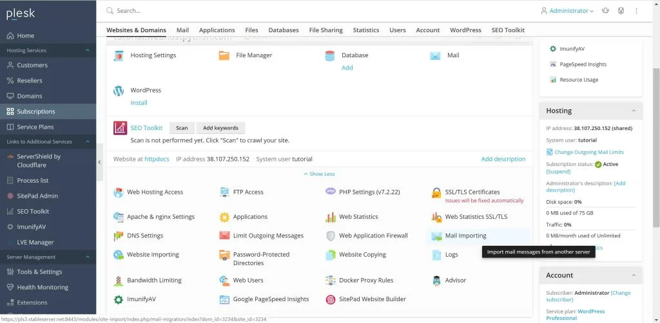Open the ImunifyAV link in the right panel
This screenshot has width=660, height=323.
572,49
